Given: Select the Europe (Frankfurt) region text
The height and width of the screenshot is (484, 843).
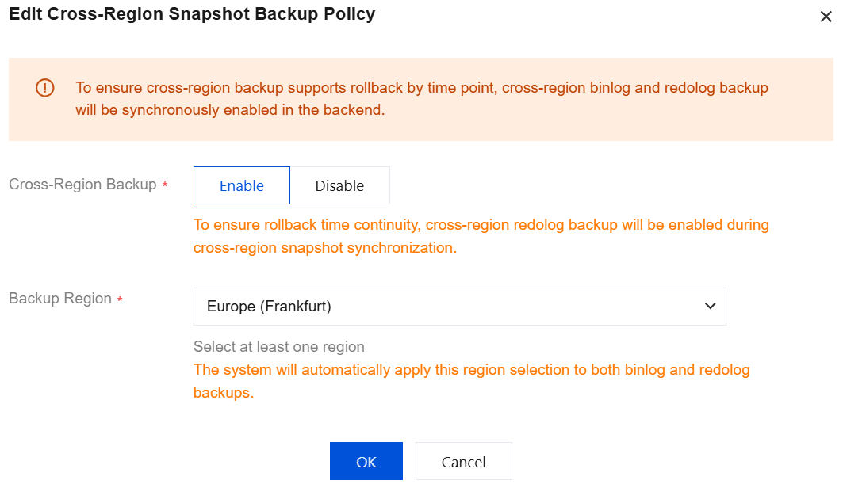Looking at the screenshot, I should (x=269, y=306).
